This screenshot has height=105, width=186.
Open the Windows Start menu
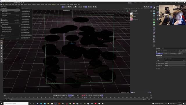click(x=2, y=104)
